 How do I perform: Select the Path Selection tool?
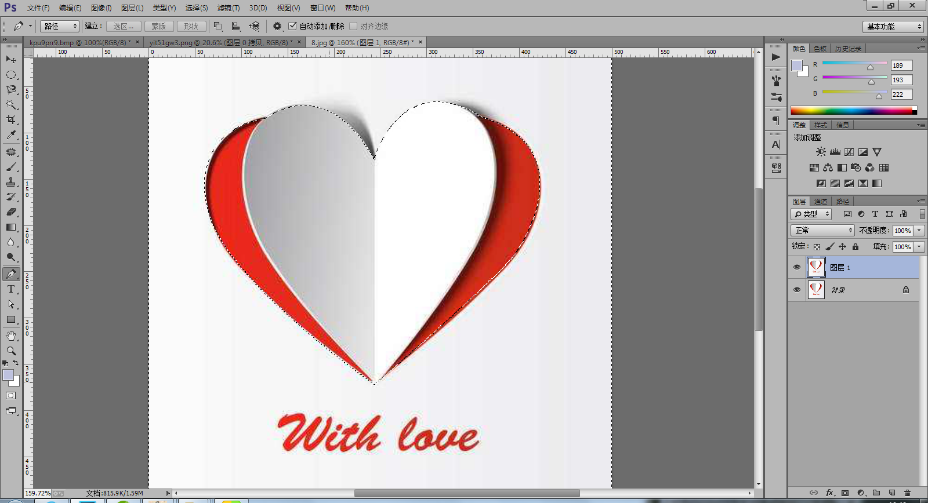pyautogui.click(x=11, y=304)
